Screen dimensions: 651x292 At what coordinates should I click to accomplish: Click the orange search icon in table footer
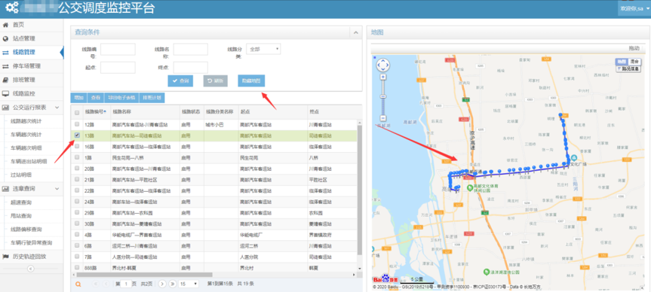click(77, 284)
